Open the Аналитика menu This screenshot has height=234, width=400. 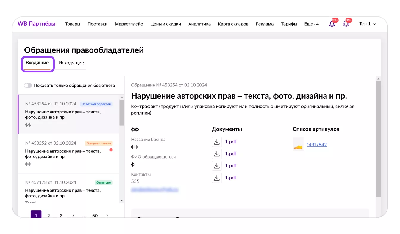pyautogui.click(x=199, y=24)
